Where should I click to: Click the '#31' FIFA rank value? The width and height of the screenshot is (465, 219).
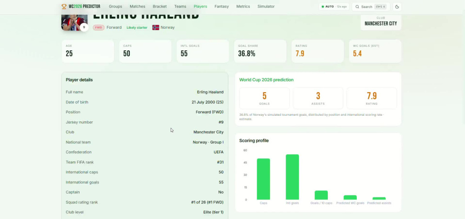point(220,163)
